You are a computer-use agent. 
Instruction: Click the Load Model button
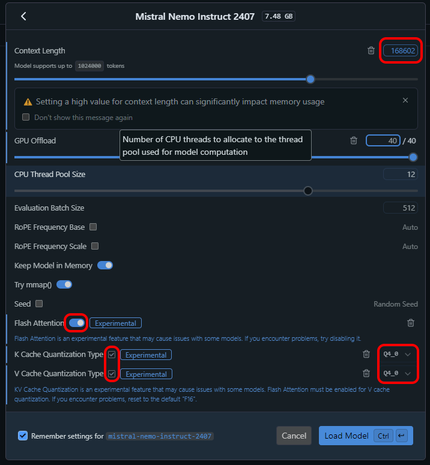click(x=366, y=436)
